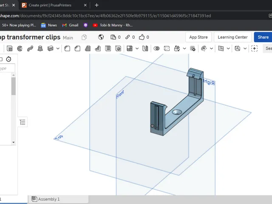Image resolution: width=272 pixels, height=204 pixels.
Task: Click the Search tools field
Action: click(268, 48)
